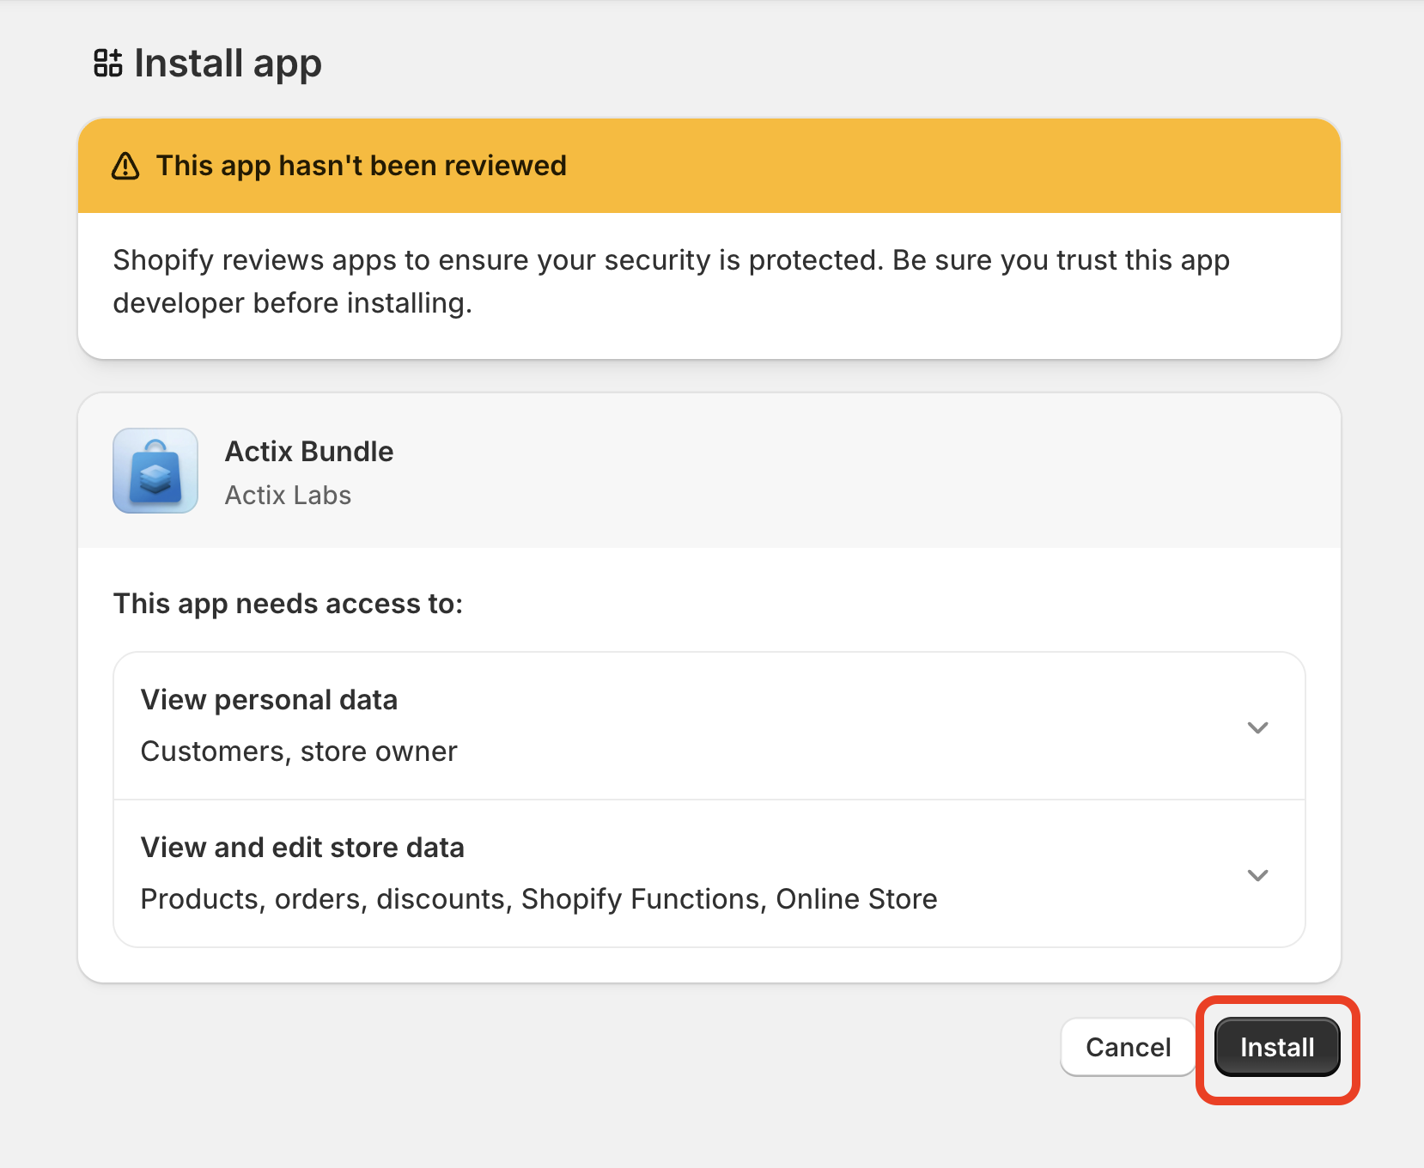1424x1168 pixels.
Task: Click the "Customers, store owner" description
Action: (x=299, y=751)
